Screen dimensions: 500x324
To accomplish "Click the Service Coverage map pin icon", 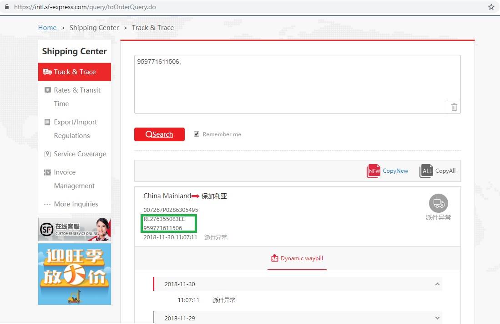I will (x=47, y=154).
